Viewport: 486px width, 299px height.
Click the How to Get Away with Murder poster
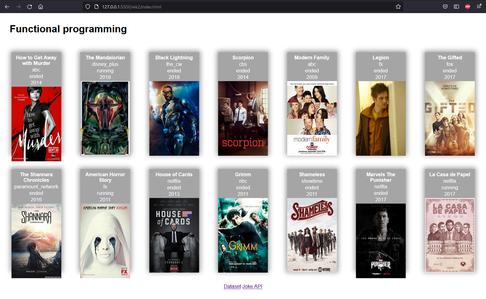click(x=36, y=124)
